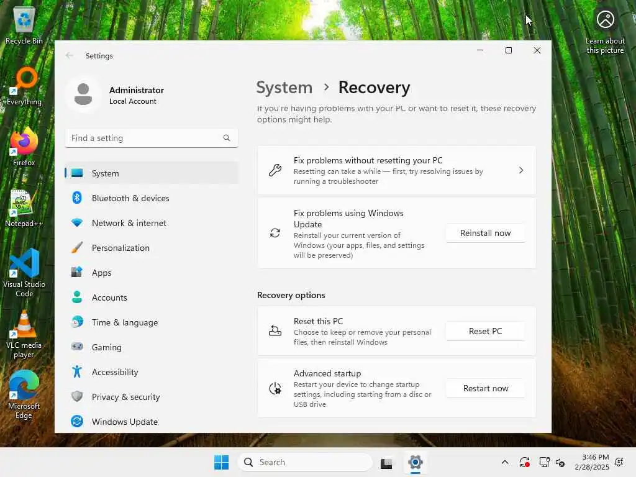Screen dimensions: 636x477
Task: Maximize the Settings window
Action: 509,50
